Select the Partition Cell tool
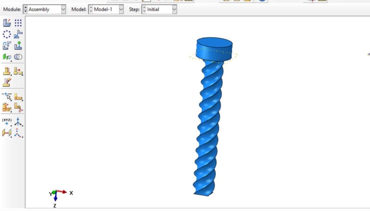 coord(7,107)
